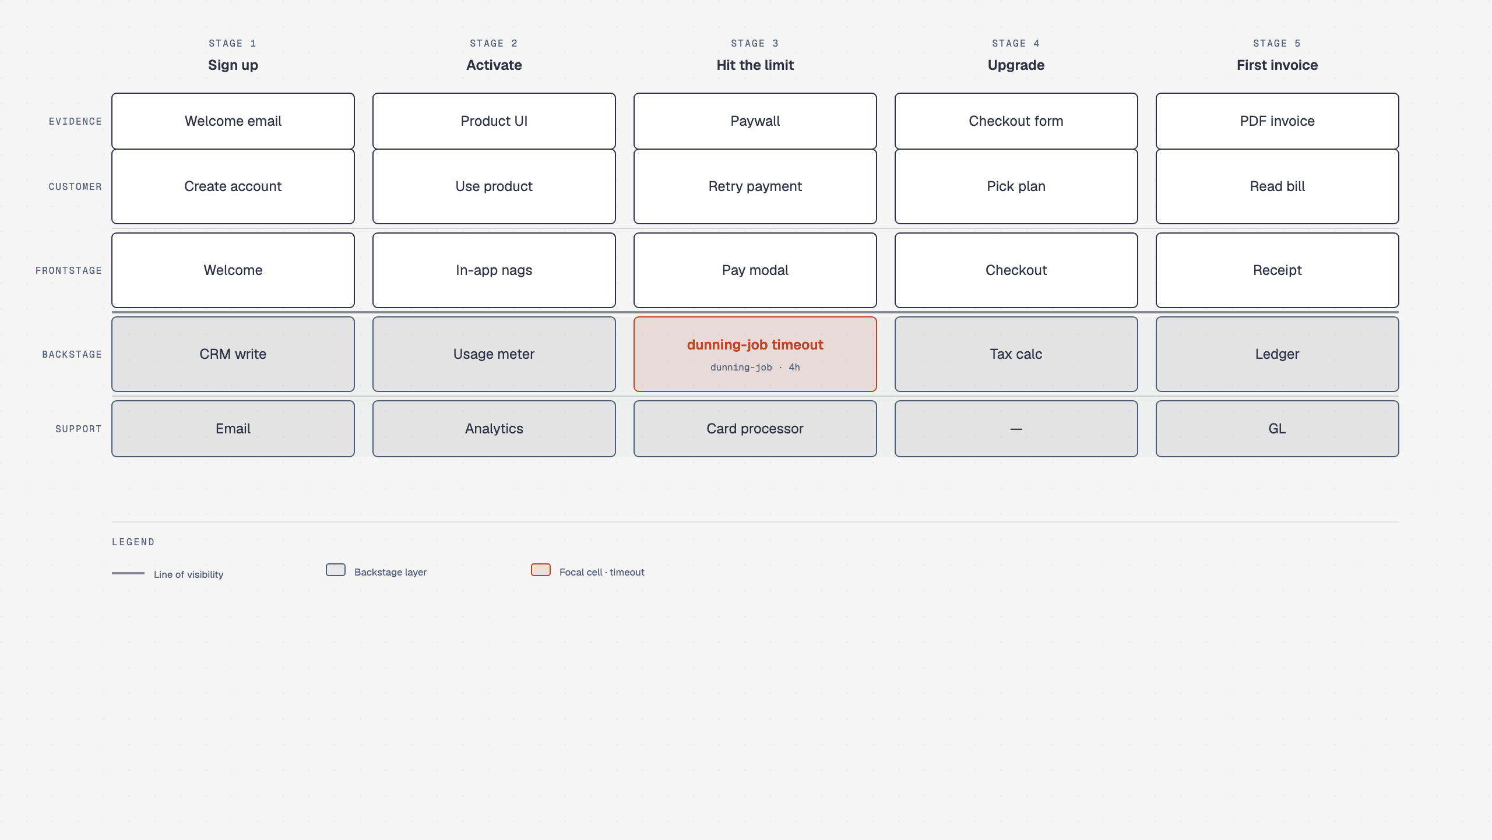
Task: Select the Email support cell
Action: [x=233, y=429]
